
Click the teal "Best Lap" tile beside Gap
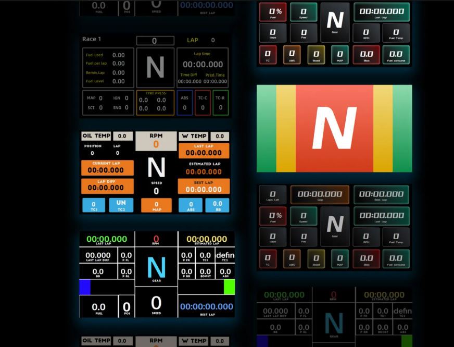click(381, 195)
